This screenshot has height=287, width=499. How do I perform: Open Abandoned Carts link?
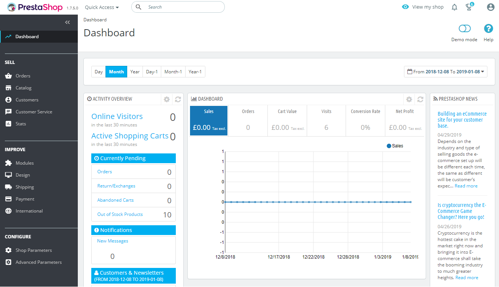116,200
